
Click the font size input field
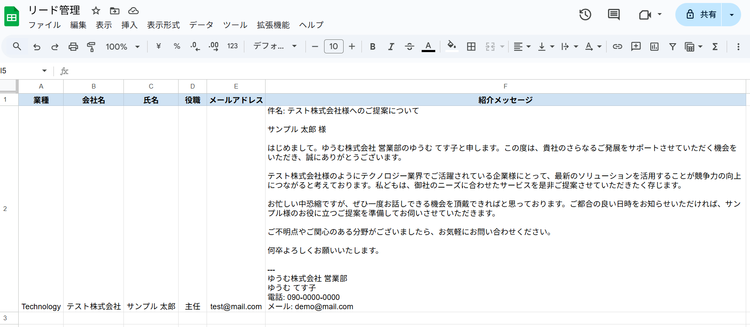(x=333, y=47)
